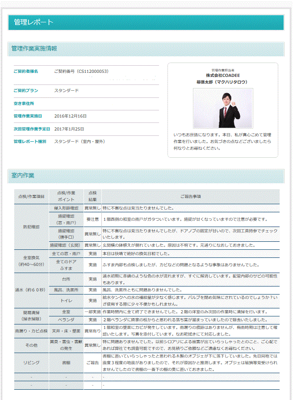This screenshot has width=293, height=400.
Task: Click the 一部実施 result for 全室 cleaning
Action: pos(92,312)
